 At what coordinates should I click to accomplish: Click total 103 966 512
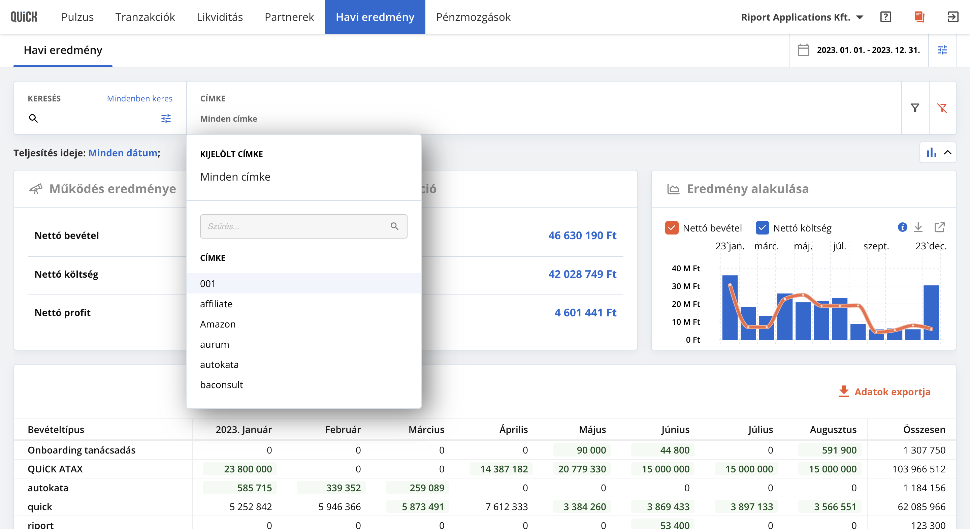pyautogui.click(x=919, y=469)
